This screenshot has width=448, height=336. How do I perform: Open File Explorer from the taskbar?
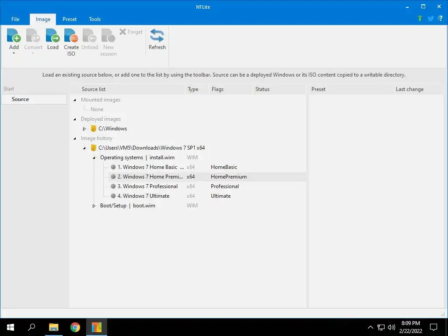click(53, 327)
